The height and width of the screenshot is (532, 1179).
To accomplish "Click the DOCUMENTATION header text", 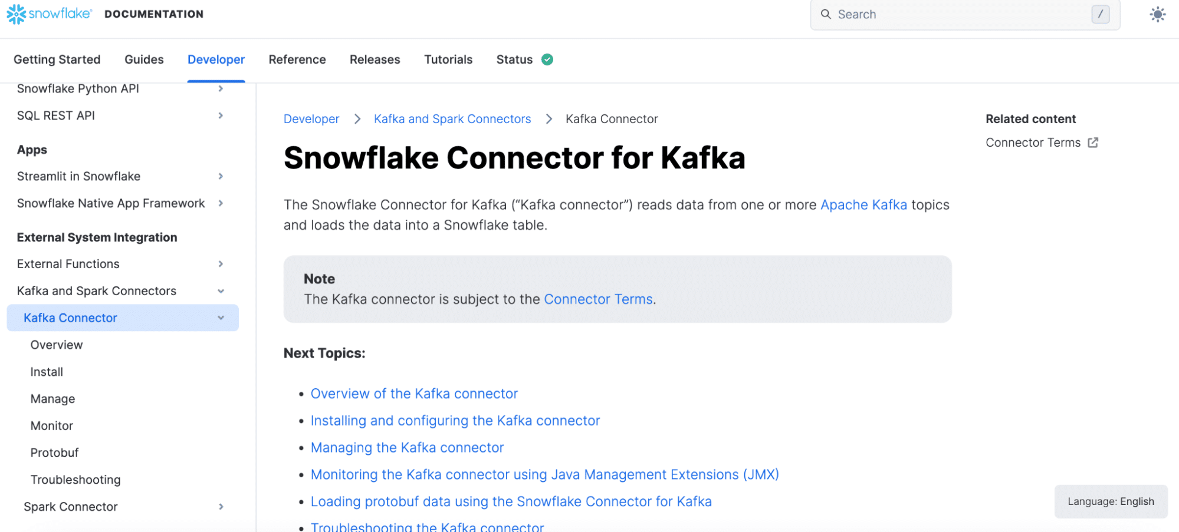I will [x=154, y=14].
